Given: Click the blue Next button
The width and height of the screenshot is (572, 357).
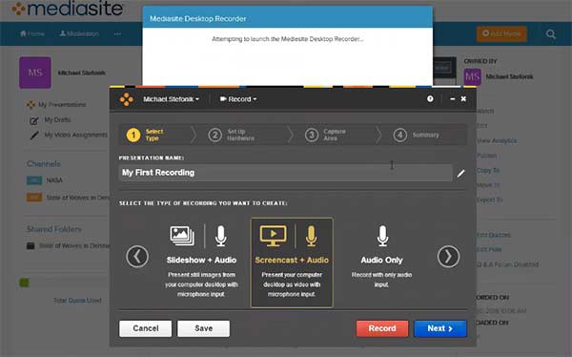Looking at the screenshot, I should [440, 328].
